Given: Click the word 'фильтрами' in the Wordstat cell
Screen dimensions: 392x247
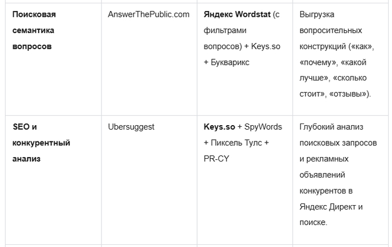Looking at the screenshot, I should (225, 30).
